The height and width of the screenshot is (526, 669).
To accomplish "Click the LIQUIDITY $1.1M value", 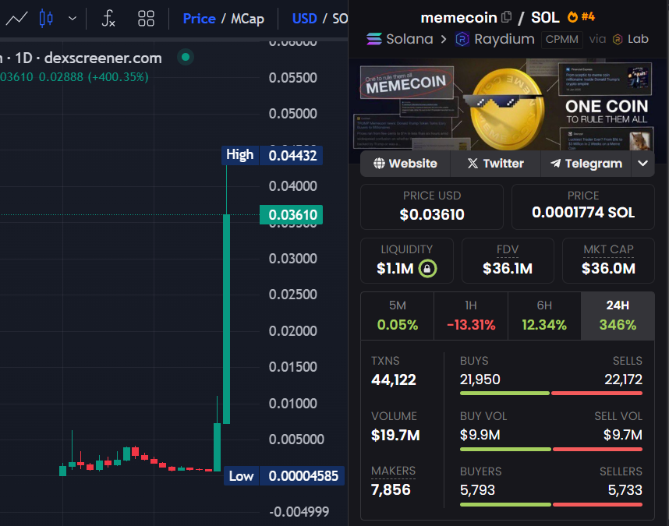I will [x=395, y=269].
